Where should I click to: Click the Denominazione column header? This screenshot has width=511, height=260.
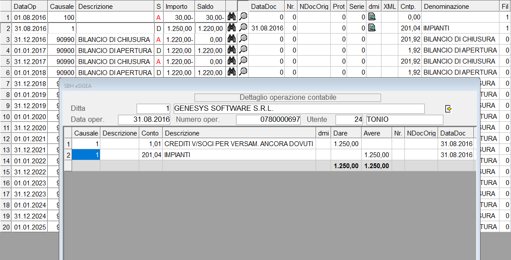click(x=460, y=6)
